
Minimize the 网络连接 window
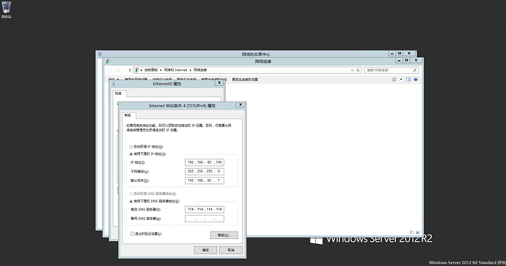coord(398,60)
